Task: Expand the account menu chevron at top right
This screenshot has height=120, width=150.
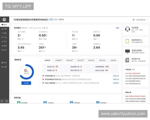Action: click(x=147, y=19)
